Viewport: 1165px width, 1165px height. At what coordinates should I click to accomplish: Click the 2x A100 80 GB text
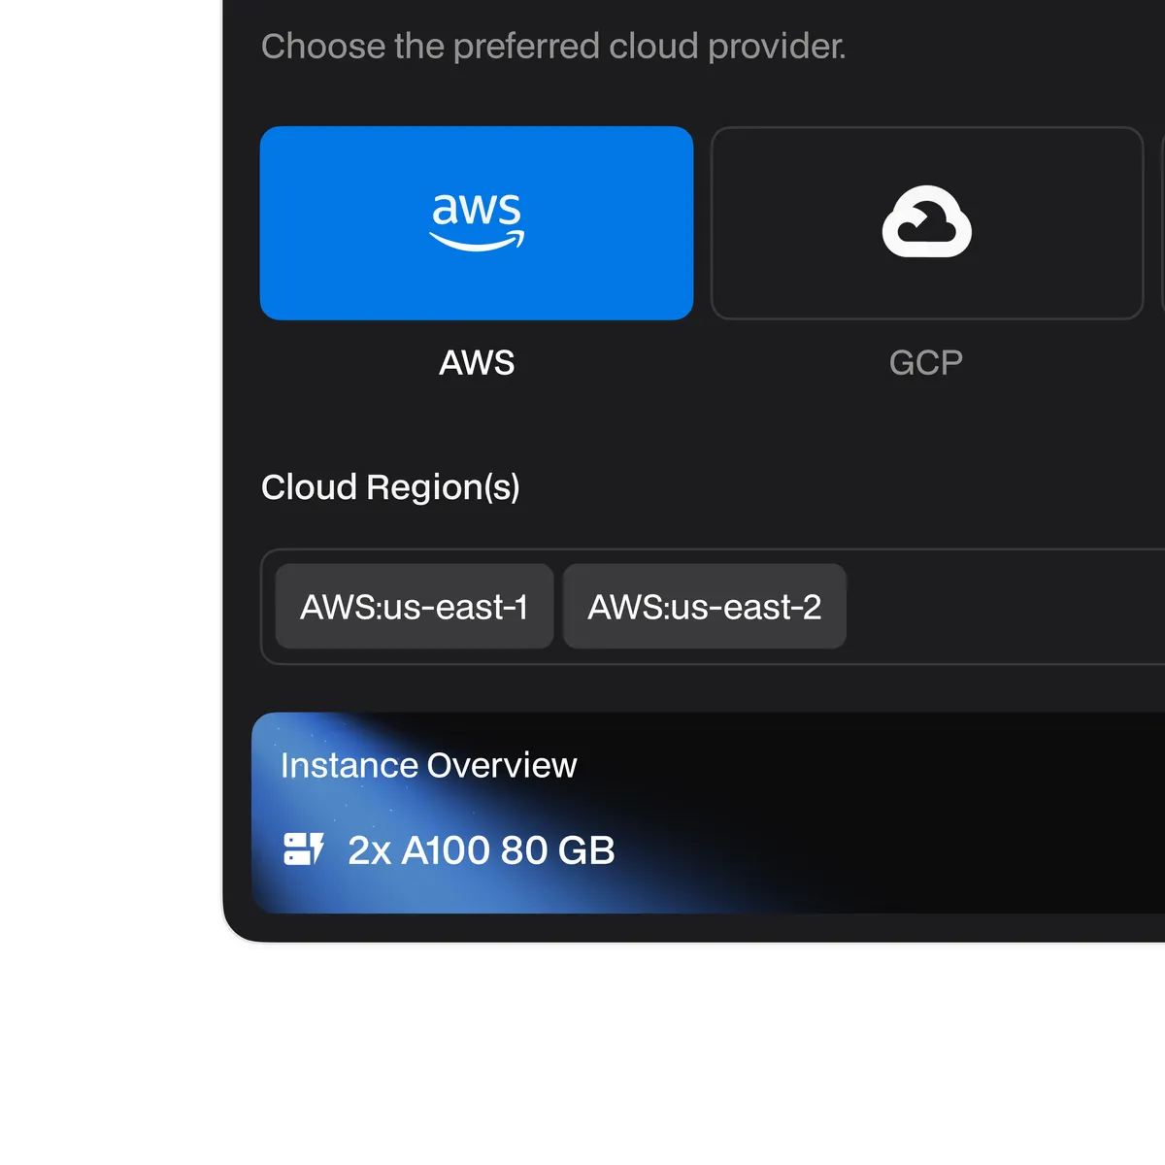pyautogui.click(x=482, y=850)
